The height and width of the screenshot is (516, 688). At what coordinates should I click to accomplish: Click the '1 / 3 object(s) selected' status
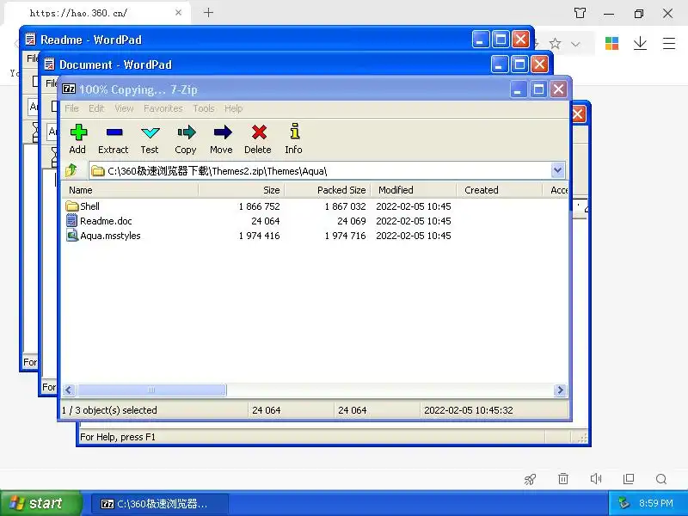pos(110,410)
